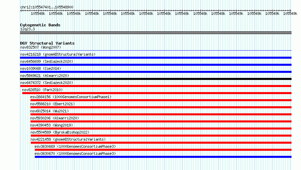Select the red bar under nsv5930206

pyautogui.click(x=161, y=121)
